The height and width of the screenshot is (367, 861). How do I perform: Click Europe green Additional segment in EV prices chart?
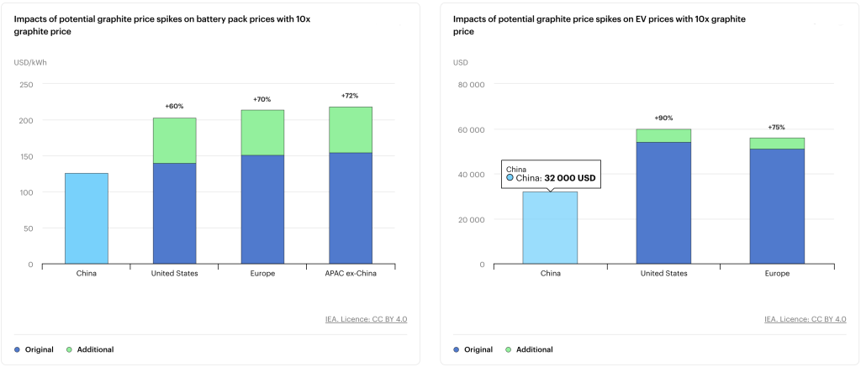(778, 143)
